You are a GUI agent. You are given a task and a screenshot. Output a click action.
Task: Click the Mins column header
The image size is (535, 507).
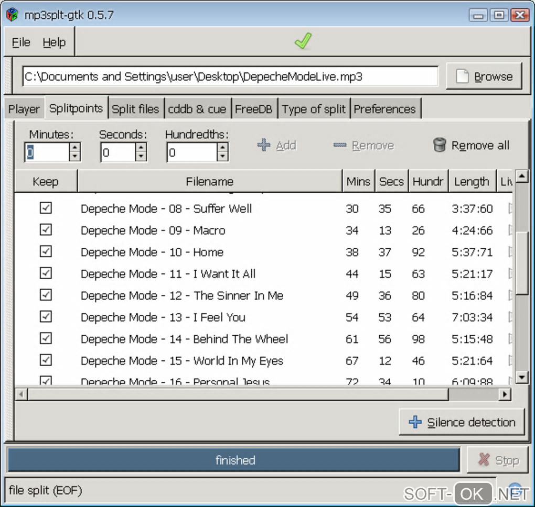pyautogui.click(x=358, y=181)
